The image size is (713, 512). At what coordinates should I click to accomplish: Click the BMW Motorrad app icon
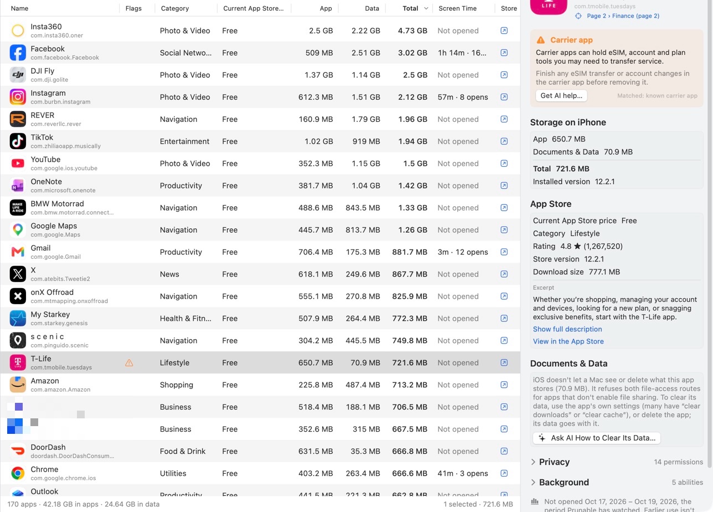point(18,208)
